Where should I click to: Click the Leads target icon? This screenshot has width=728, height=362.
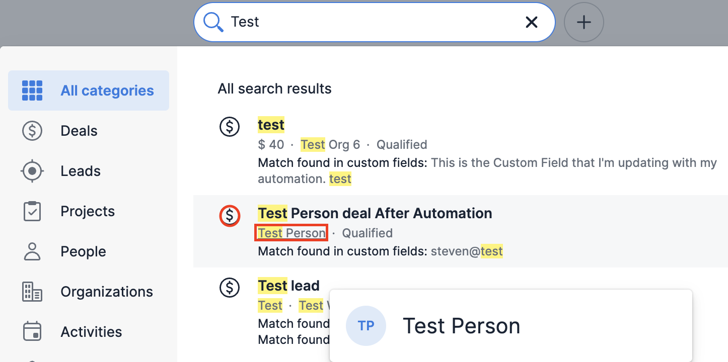point(32,171)
